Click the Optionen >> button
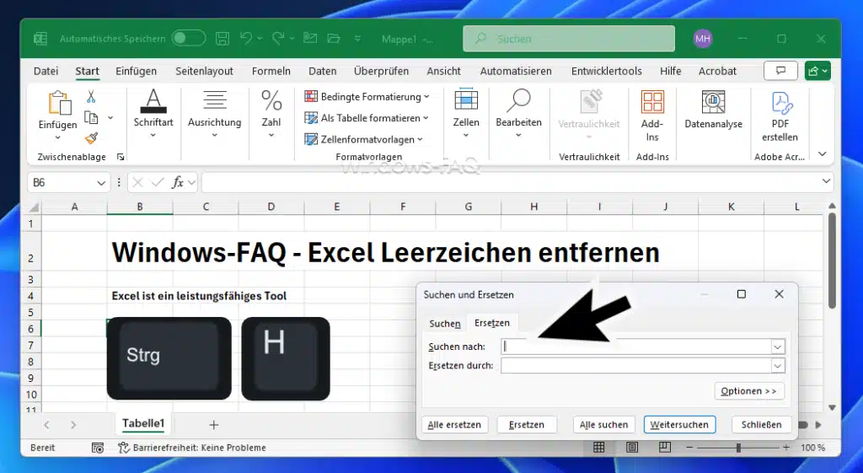The width and height of the screenshot is (863, 473). tap(749, 391)
